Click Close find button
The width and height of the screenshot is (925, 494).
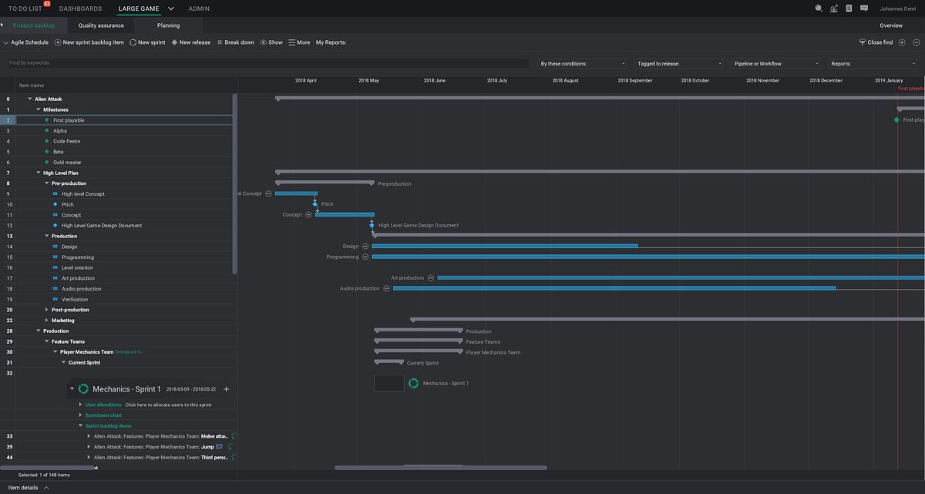pyautogui.click(x=876, y=42)
